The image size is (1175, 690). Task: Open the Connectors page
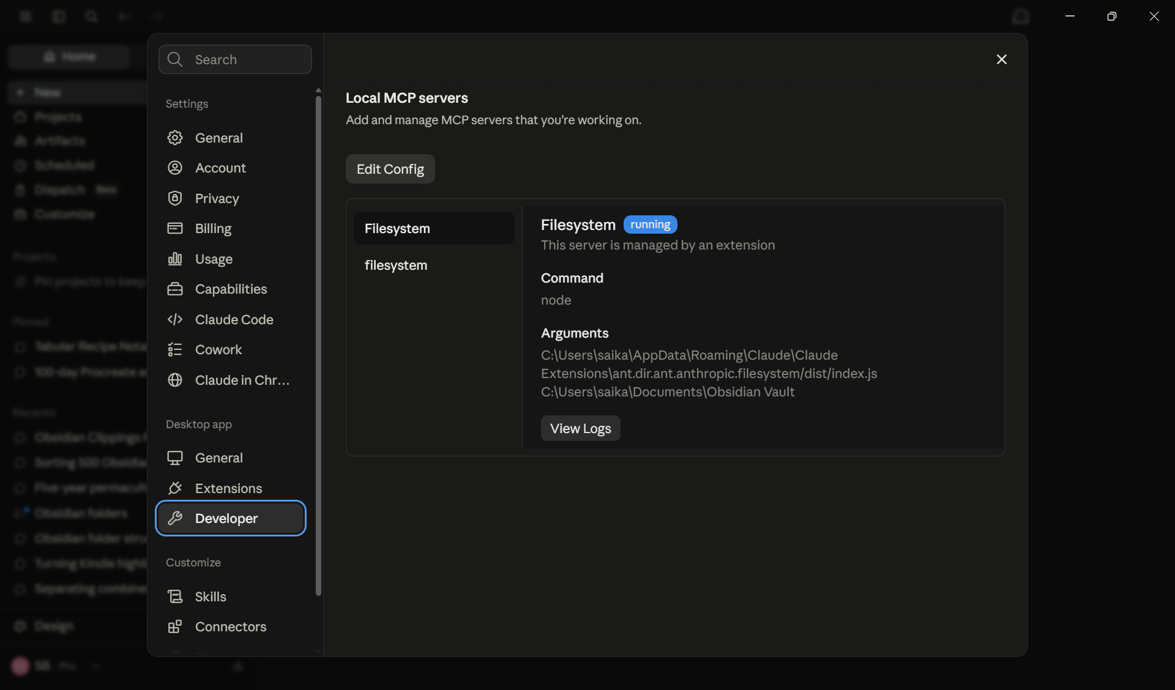coord(231,626)
